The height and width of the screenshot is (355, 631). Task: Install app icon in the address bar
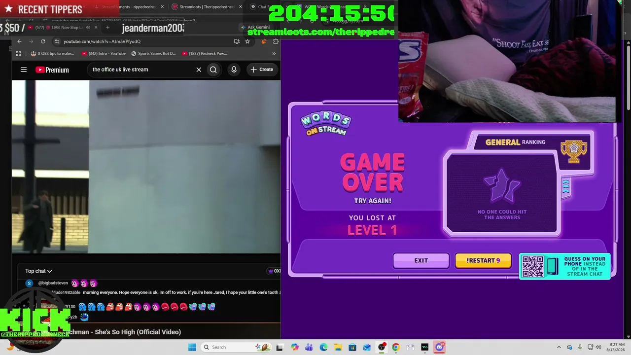237,41
